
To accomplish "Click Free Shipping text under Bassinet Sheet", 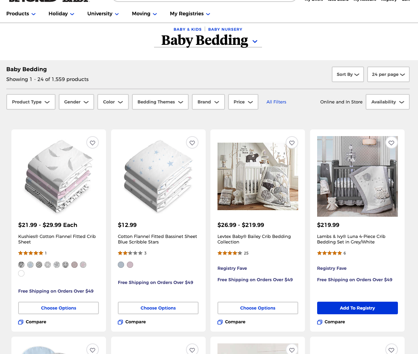I will pyautogui.click(x=155, y=282).
